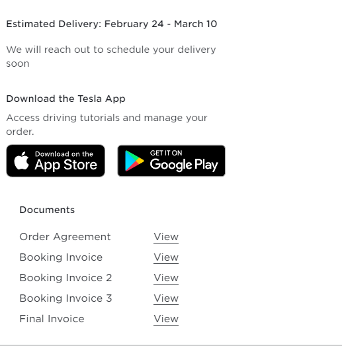Click the schedule your delivery message text
The image size is (342, 352).
[x=111, y=57]
